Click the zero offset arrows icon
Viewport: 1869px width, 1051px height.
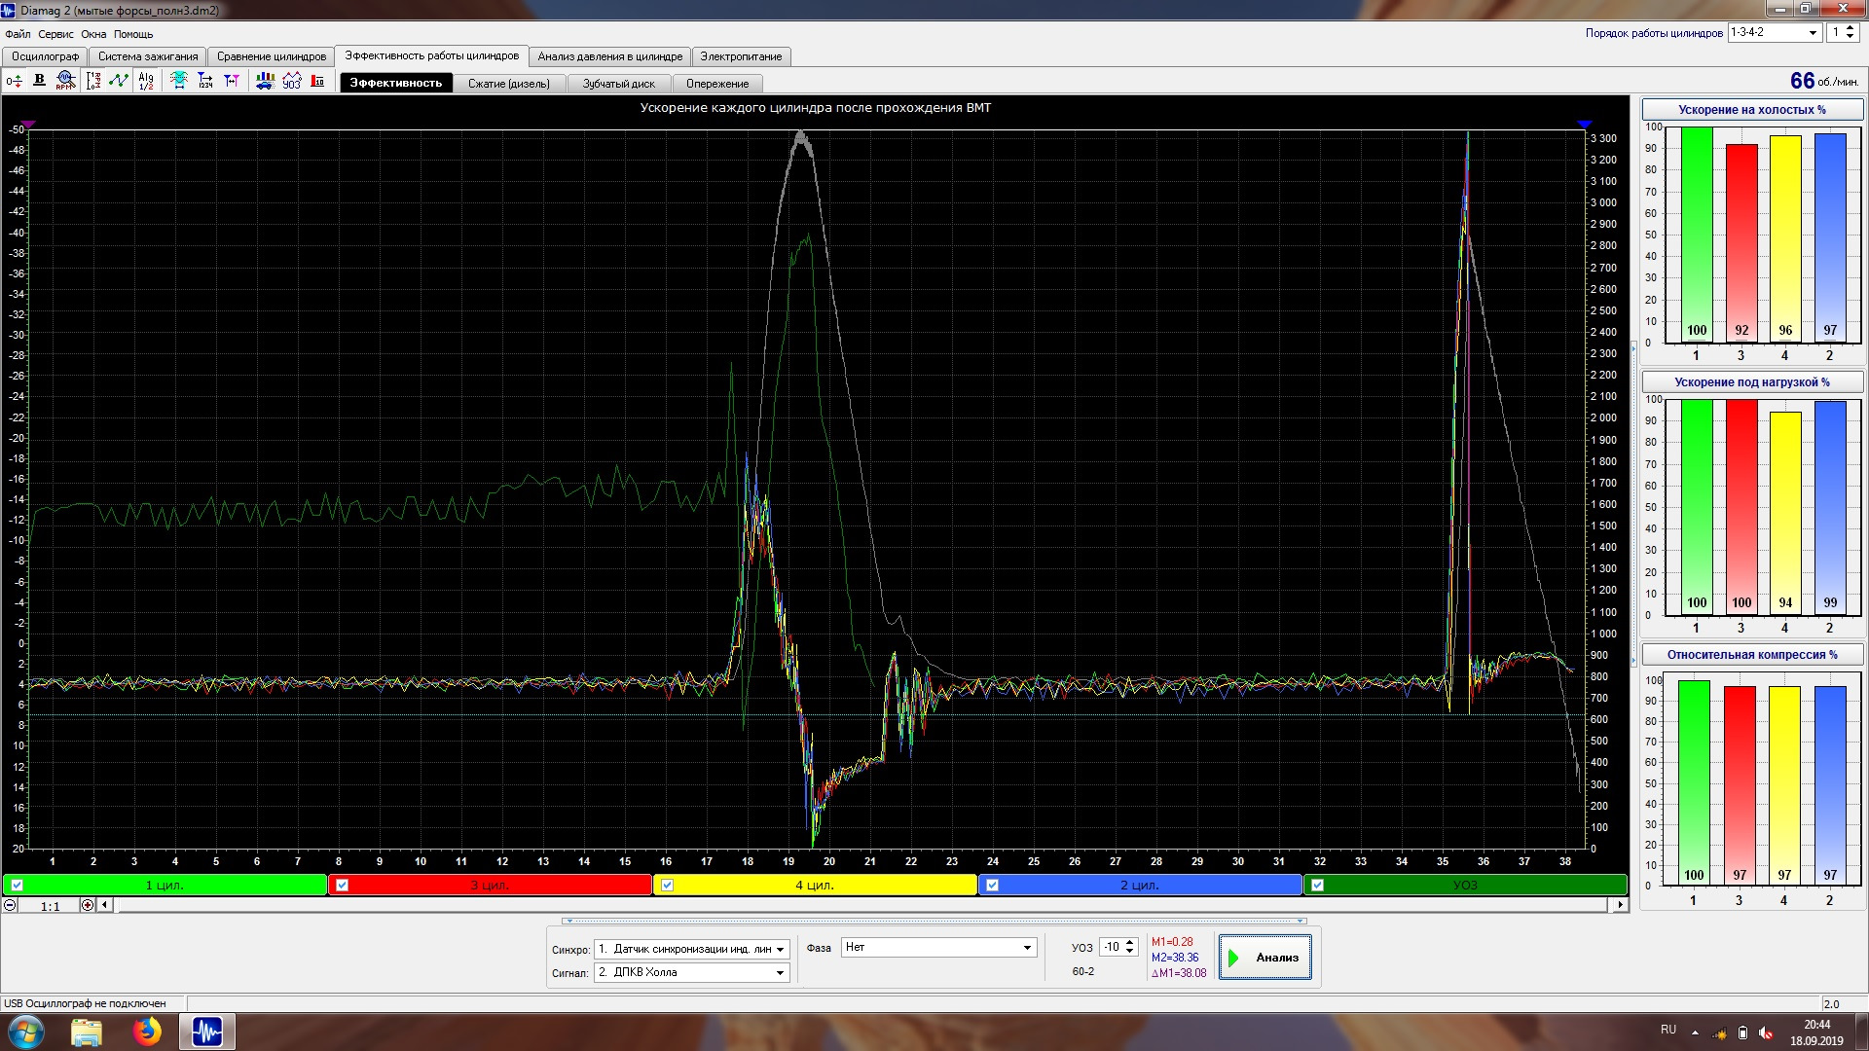point(15,81)
